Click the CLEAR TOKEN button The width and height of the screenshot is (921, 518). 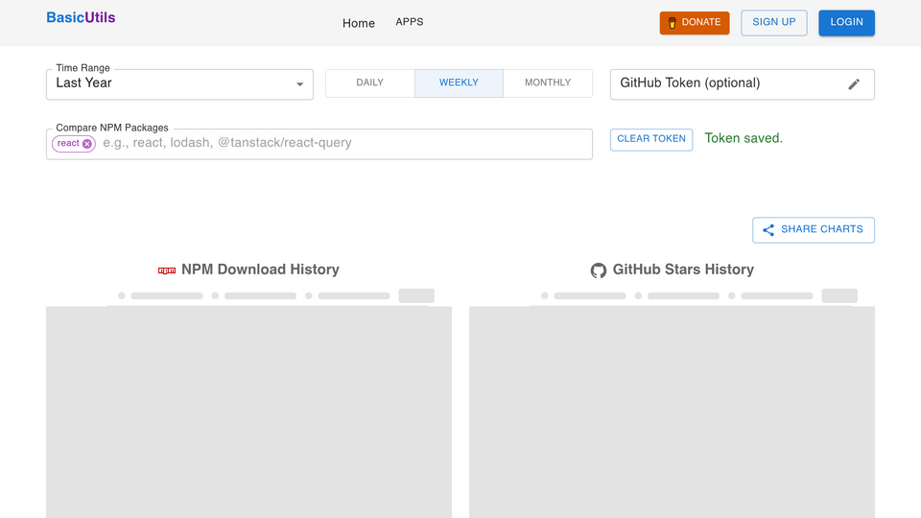[651, 139]
